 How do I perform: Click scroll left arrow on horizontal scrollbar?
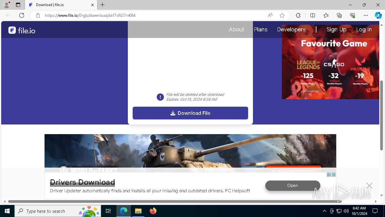pos(5,201)
